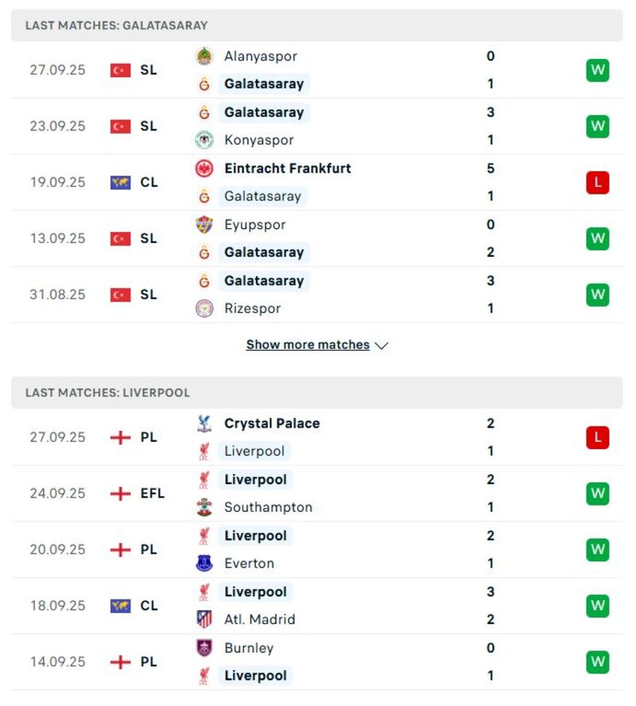Open the LAST MATCHES: GALATASARAY header

point(114,25)
